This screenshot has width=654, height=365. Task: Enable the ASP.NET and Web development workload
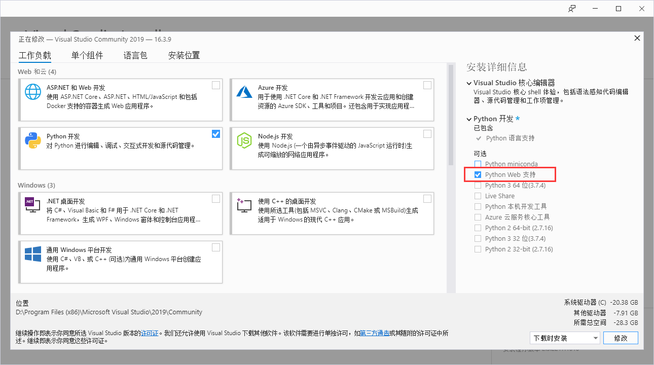216,85
